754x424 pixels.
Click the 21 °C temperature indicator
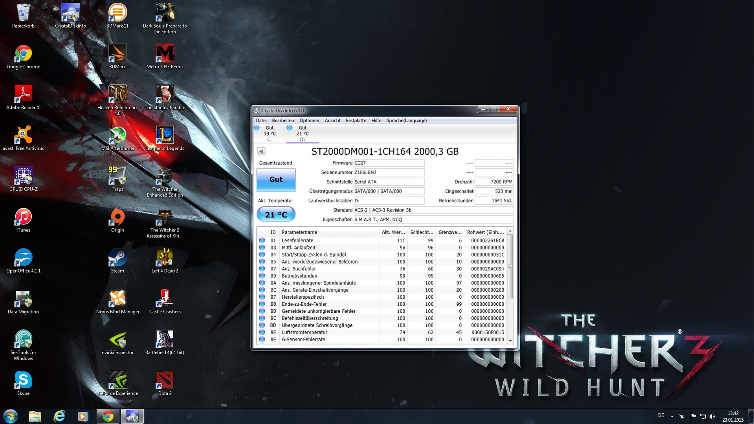276,215
